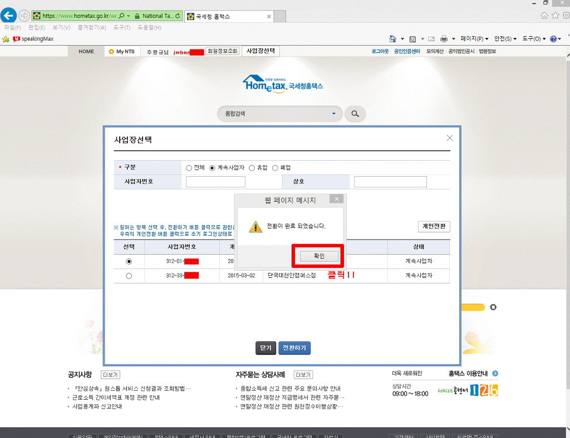Open browser settings gear icon
Screen dimensions: 570x438
click(566, 15)
